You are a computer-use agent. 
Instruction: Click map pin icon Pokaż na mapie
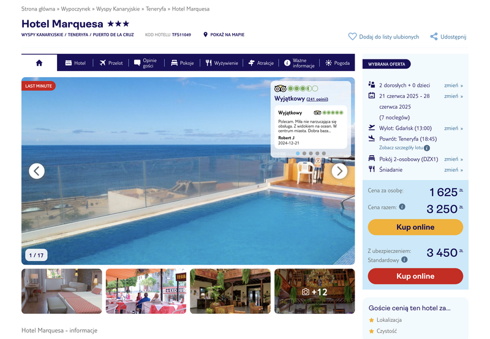tap(205, 34)
